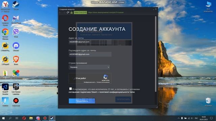Open the taskbar clock and date
216x121 pixels.
click(x=204, y=118)
